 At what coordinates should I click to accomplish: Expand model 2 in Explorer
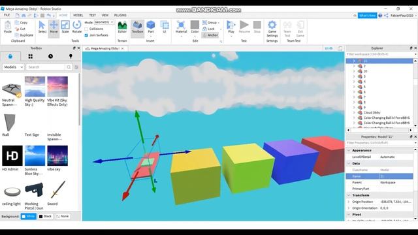354,66
